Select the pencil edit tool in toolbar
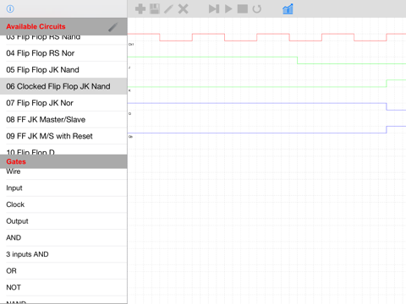This screenshot has width=406, height=304. 168,8
